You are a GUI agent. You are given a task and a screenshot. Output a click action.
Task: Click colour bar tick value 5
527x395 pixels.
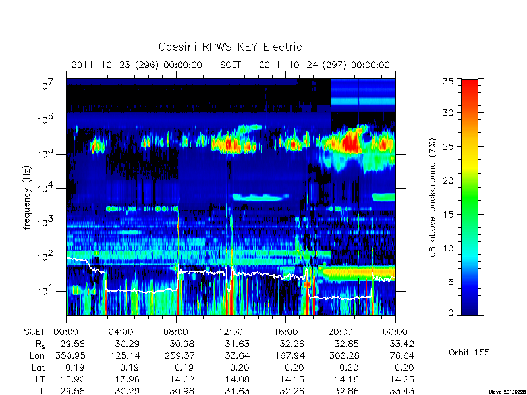451,282
